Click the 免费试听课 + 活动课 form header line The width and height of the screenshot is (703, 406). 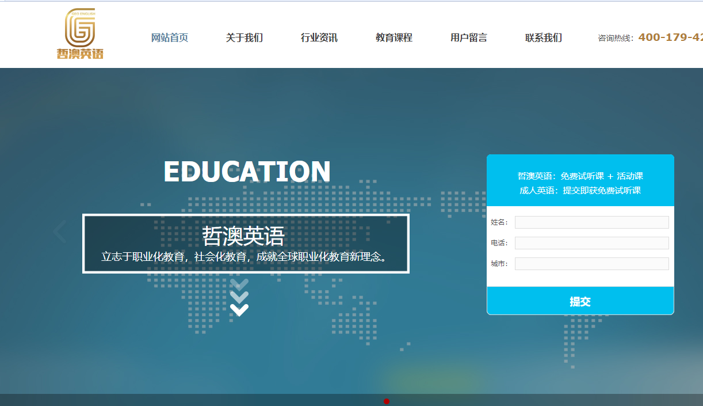(x=580, y=176)
